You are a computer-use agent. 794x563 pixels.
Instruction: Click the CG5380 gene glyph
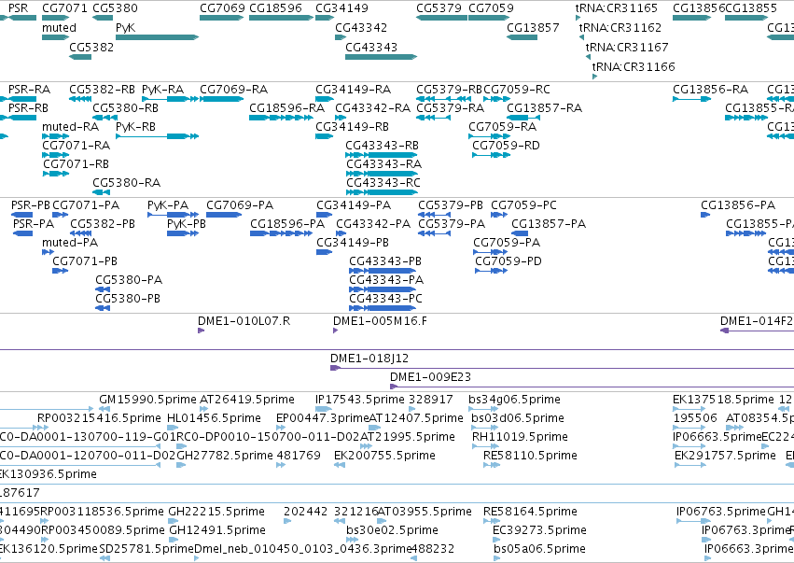(103, 18)
